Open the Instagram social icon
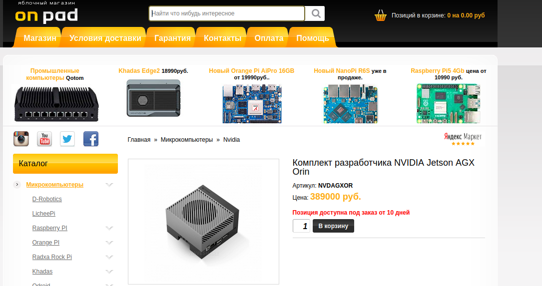This screenshot has width=542, height=286. coord(21,139)
